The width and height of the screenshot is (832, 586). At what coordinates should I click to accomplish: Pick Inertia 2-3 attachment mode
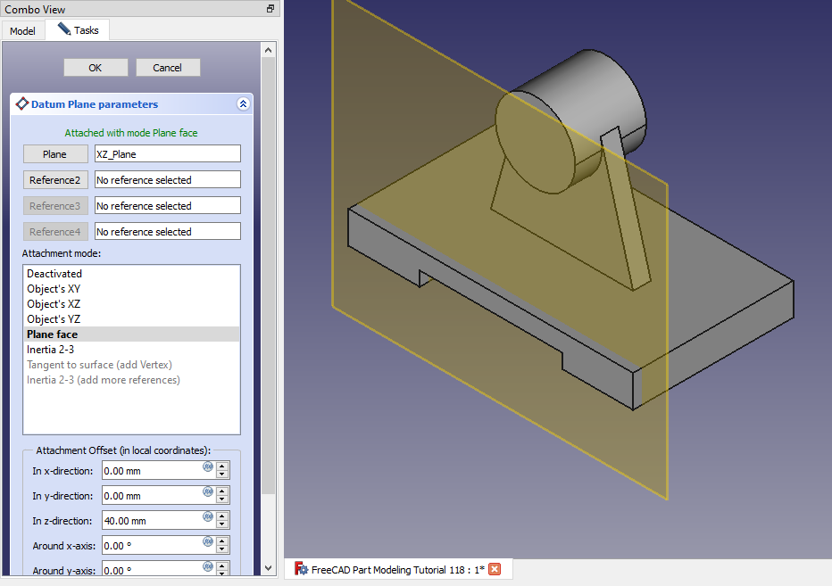(x=50, y=350)
